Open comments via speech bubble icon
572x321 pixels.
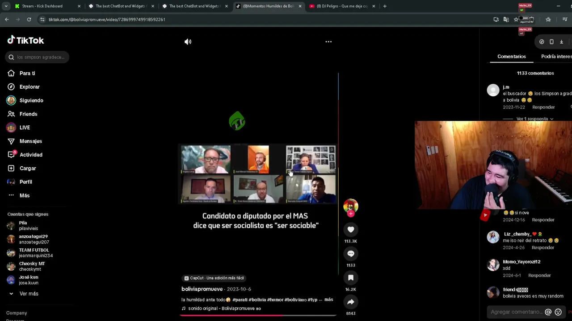pos(351,254)
